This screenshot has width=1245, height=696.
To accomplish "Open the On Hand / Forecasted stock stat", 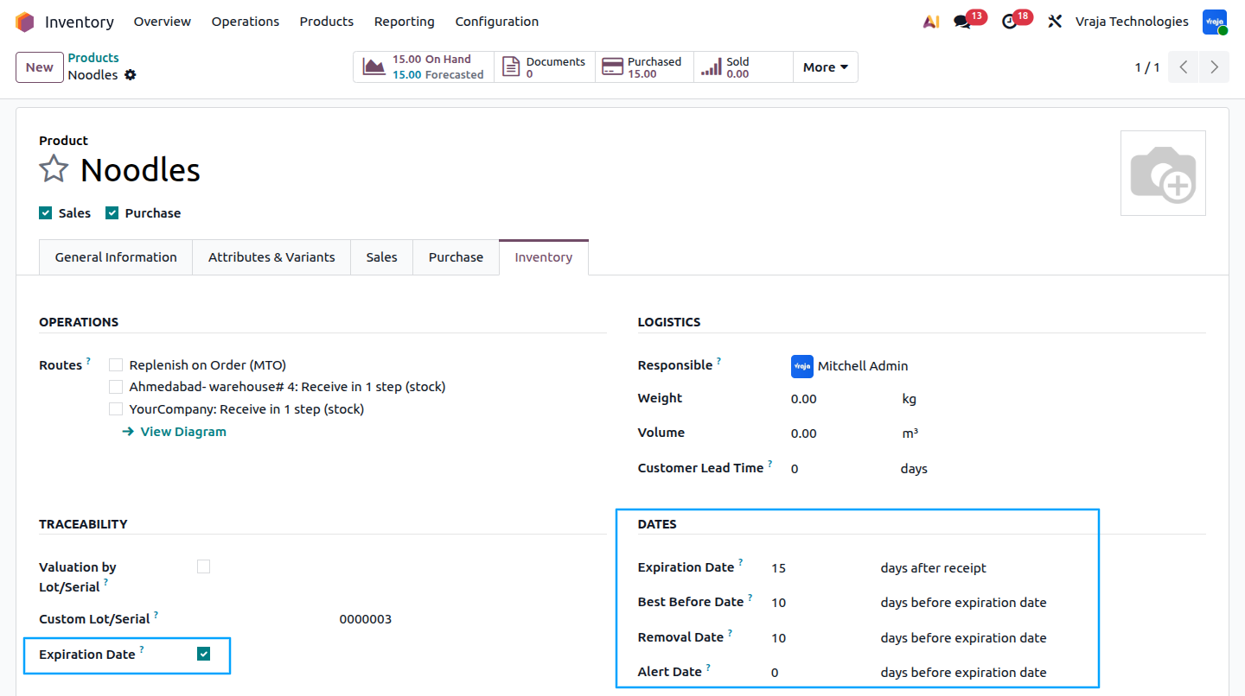I will click(x=424, y=67).
